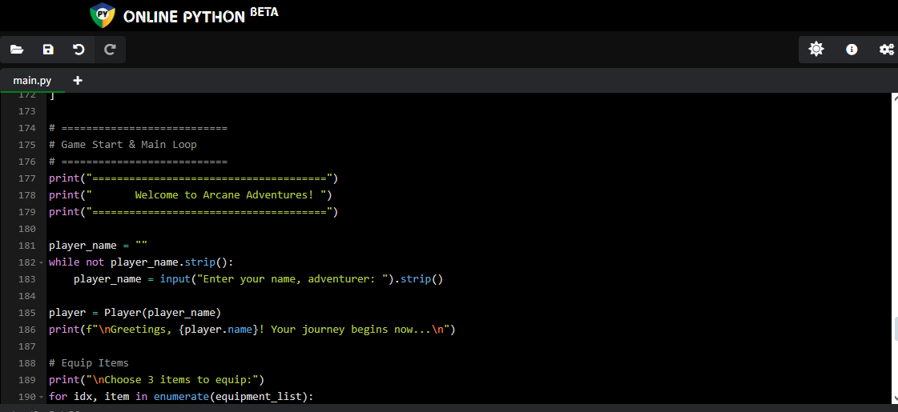Fold the for loop at line 190
Viewport: 898px width, 412px height.
click(41, 397)
